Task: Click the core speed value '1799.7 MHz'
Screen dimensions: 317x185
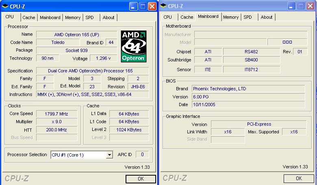Action: pyautogui.click(x=56, y=114)
